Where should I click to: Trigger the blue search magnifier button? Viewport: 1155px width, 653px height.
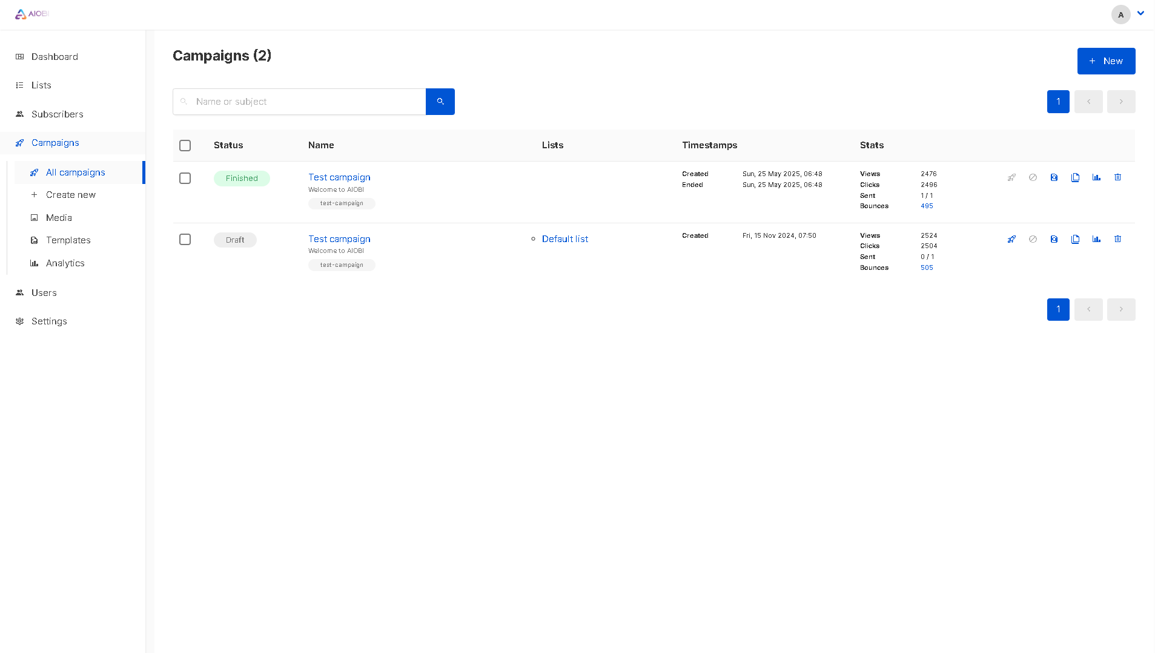[x=440, y=101]
